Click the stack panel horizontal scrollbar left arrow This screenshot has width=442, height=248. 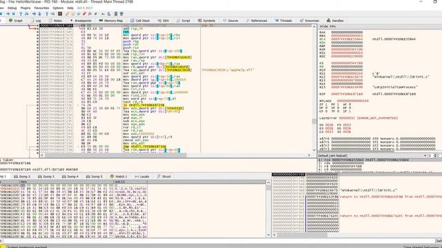[x=275, y=235]
